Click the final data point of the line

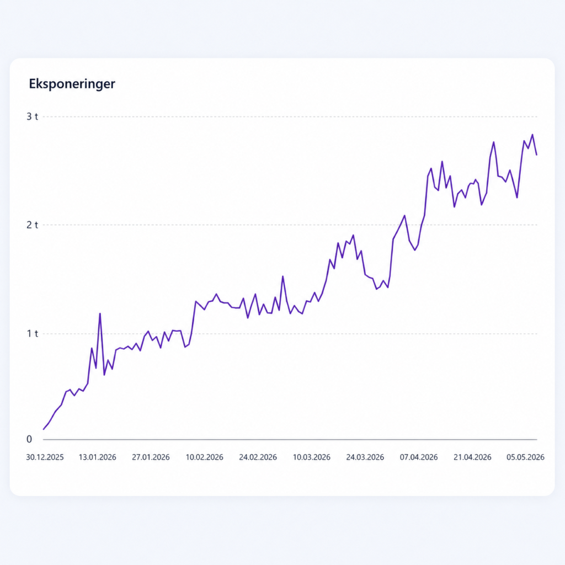536,155
